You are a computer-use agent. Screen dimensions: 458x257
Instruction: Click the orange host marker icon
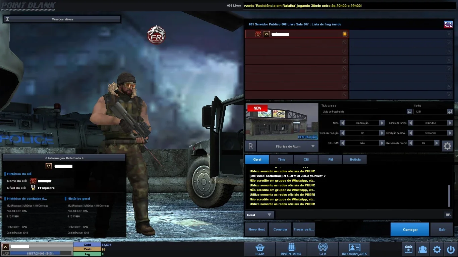tap(344, 34)
